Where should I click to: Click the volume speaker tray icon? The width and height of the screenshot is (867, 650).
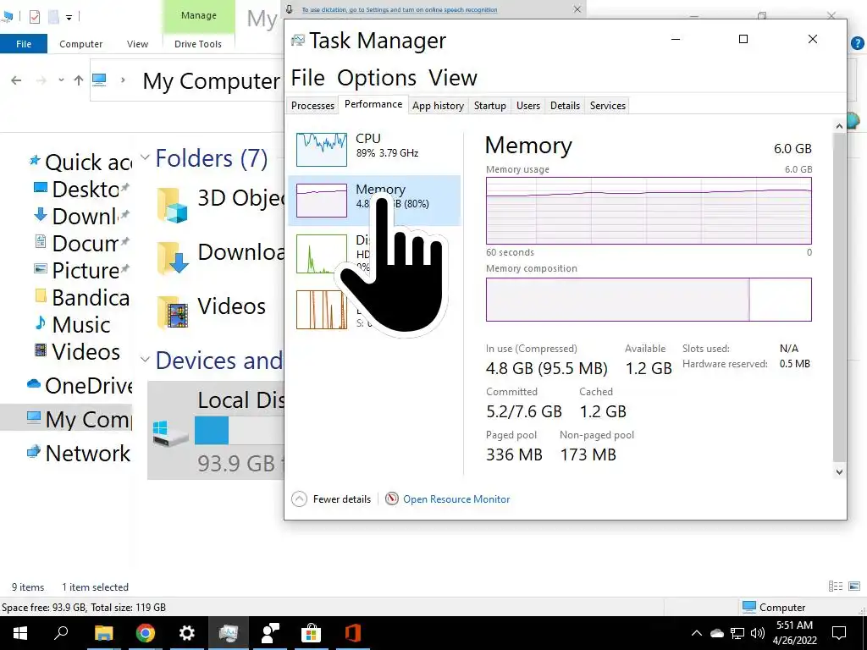[758, 633]
